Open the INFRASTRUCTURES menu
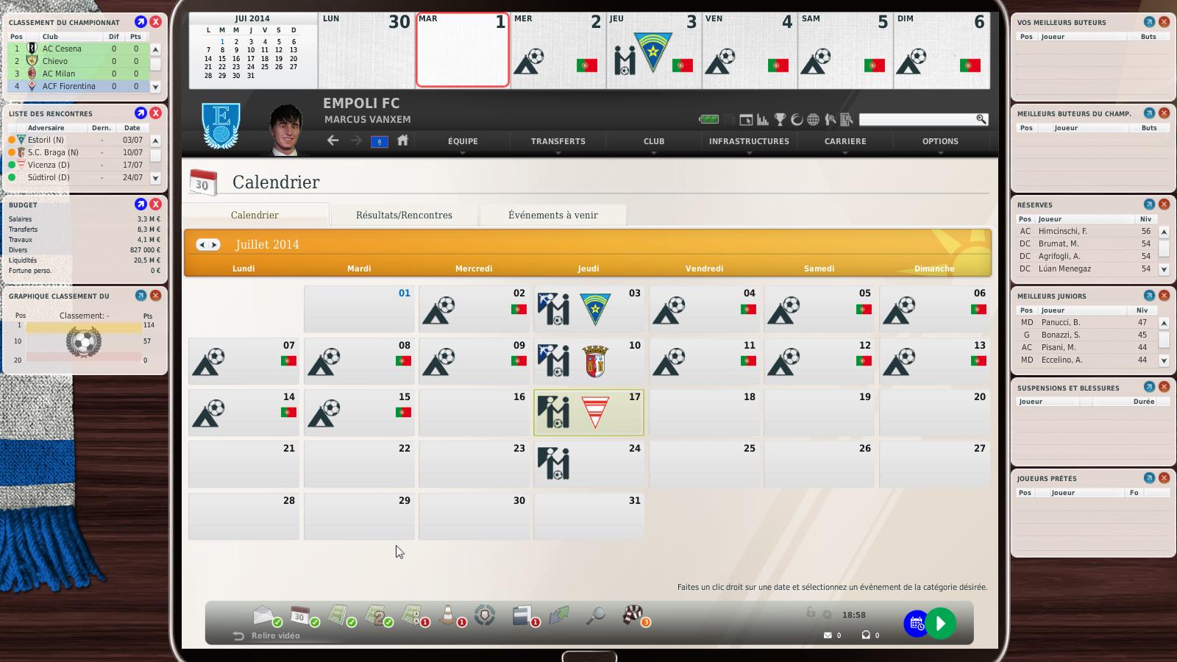Image resolution: width=1177 pixels, height=662 pixels. pos(749,141)
